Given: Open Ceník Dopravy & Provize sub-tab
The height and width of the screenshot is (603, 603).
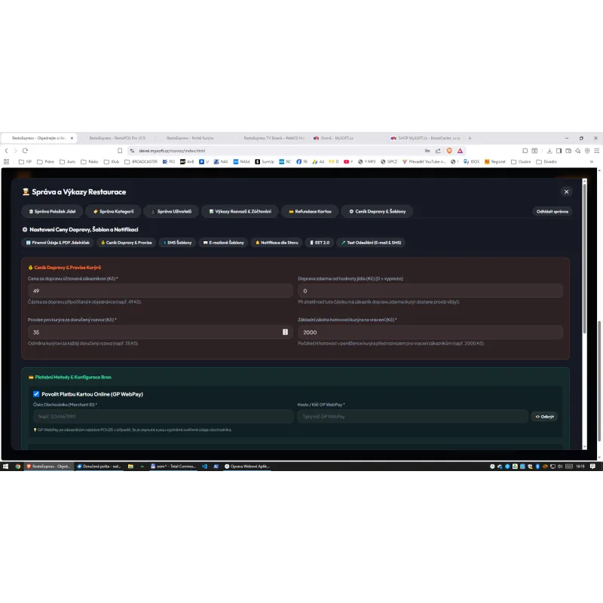Looking at the screenshot, I should [x=126, y=242].
